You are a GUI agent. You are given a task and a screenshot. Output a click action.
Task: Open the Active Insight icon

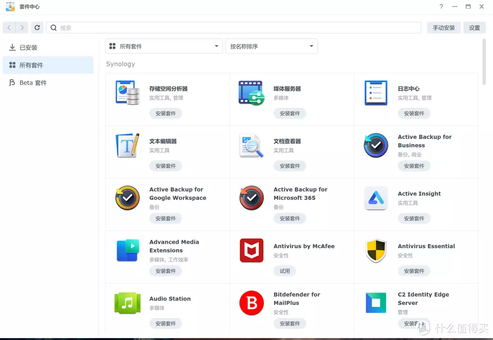[x=376, y=198]
